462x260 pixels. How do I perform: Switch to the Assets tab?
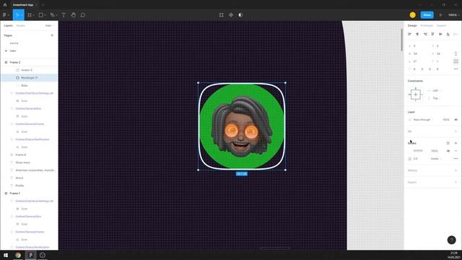[21, 26]
